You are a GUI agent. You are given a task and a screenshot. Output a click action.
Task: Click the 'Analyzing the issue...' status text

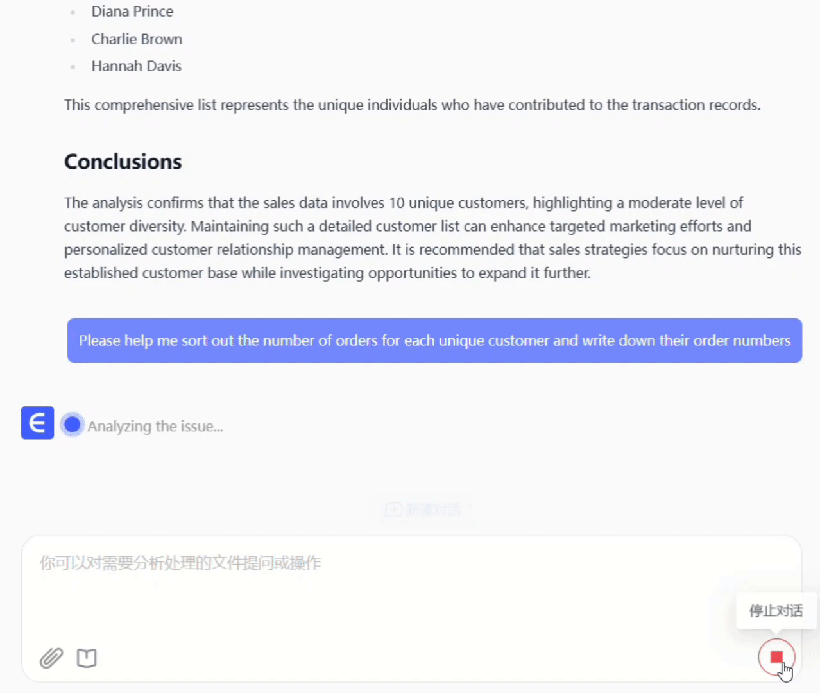pyautogui.click(x=155, y=426)
